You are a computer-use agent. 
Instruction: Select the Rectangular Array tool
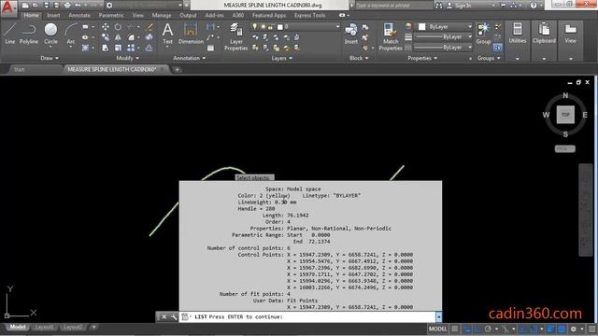click(131, 48)
